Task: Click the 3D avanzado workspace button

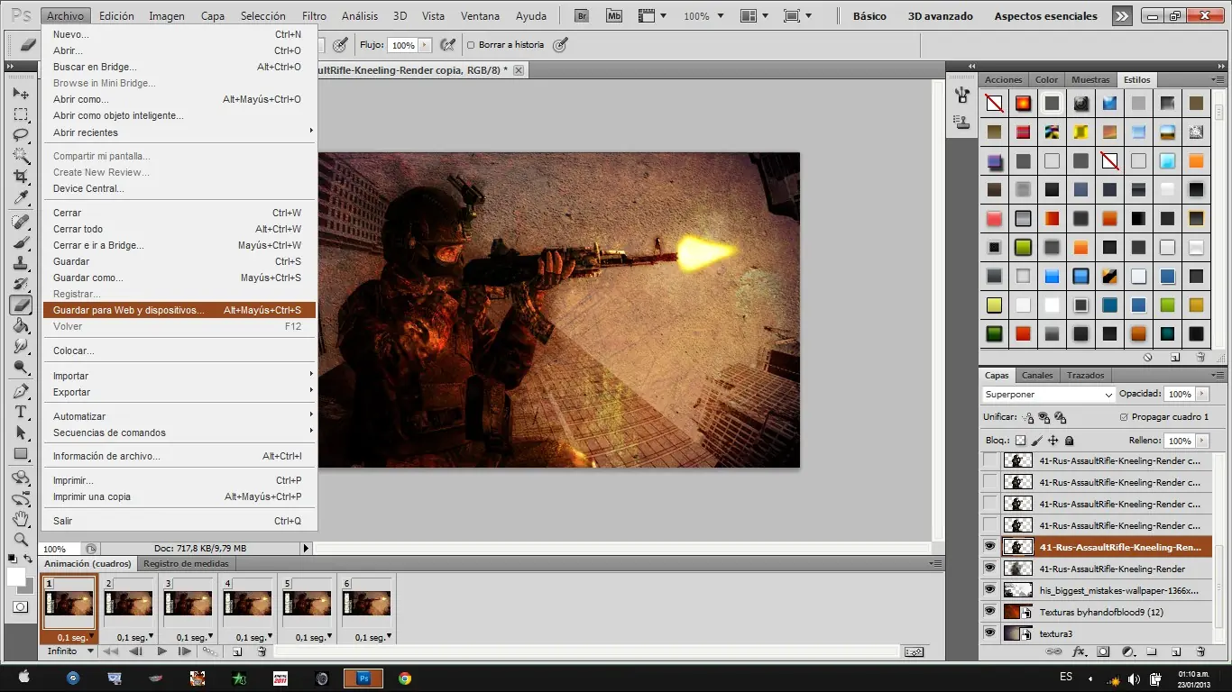Action: (940, 16)
